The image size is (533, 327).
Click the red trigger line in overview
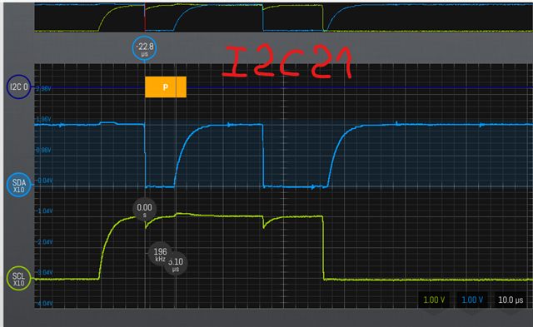[x=145, y=17]
